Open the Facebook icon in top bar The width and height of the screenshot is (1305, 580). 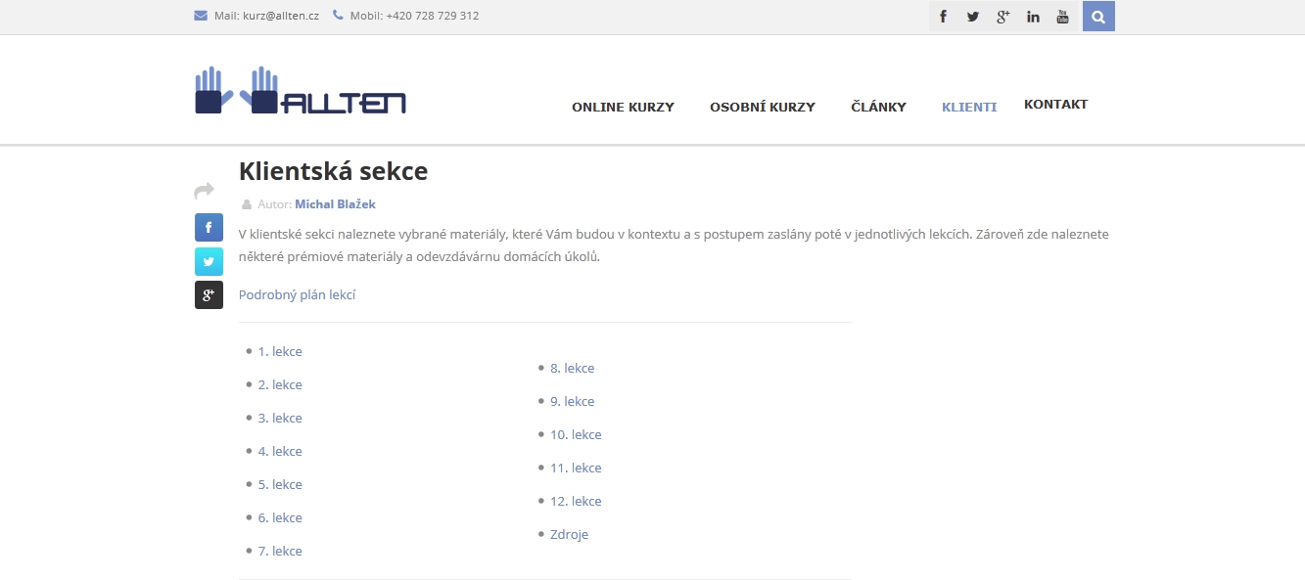point(943,17)
